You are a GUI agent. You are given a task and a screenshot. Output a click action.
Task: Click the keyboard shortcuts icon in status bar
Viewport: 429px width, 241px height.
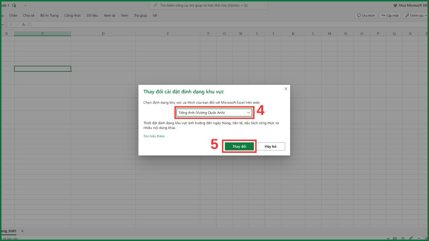tap(395, 238)
